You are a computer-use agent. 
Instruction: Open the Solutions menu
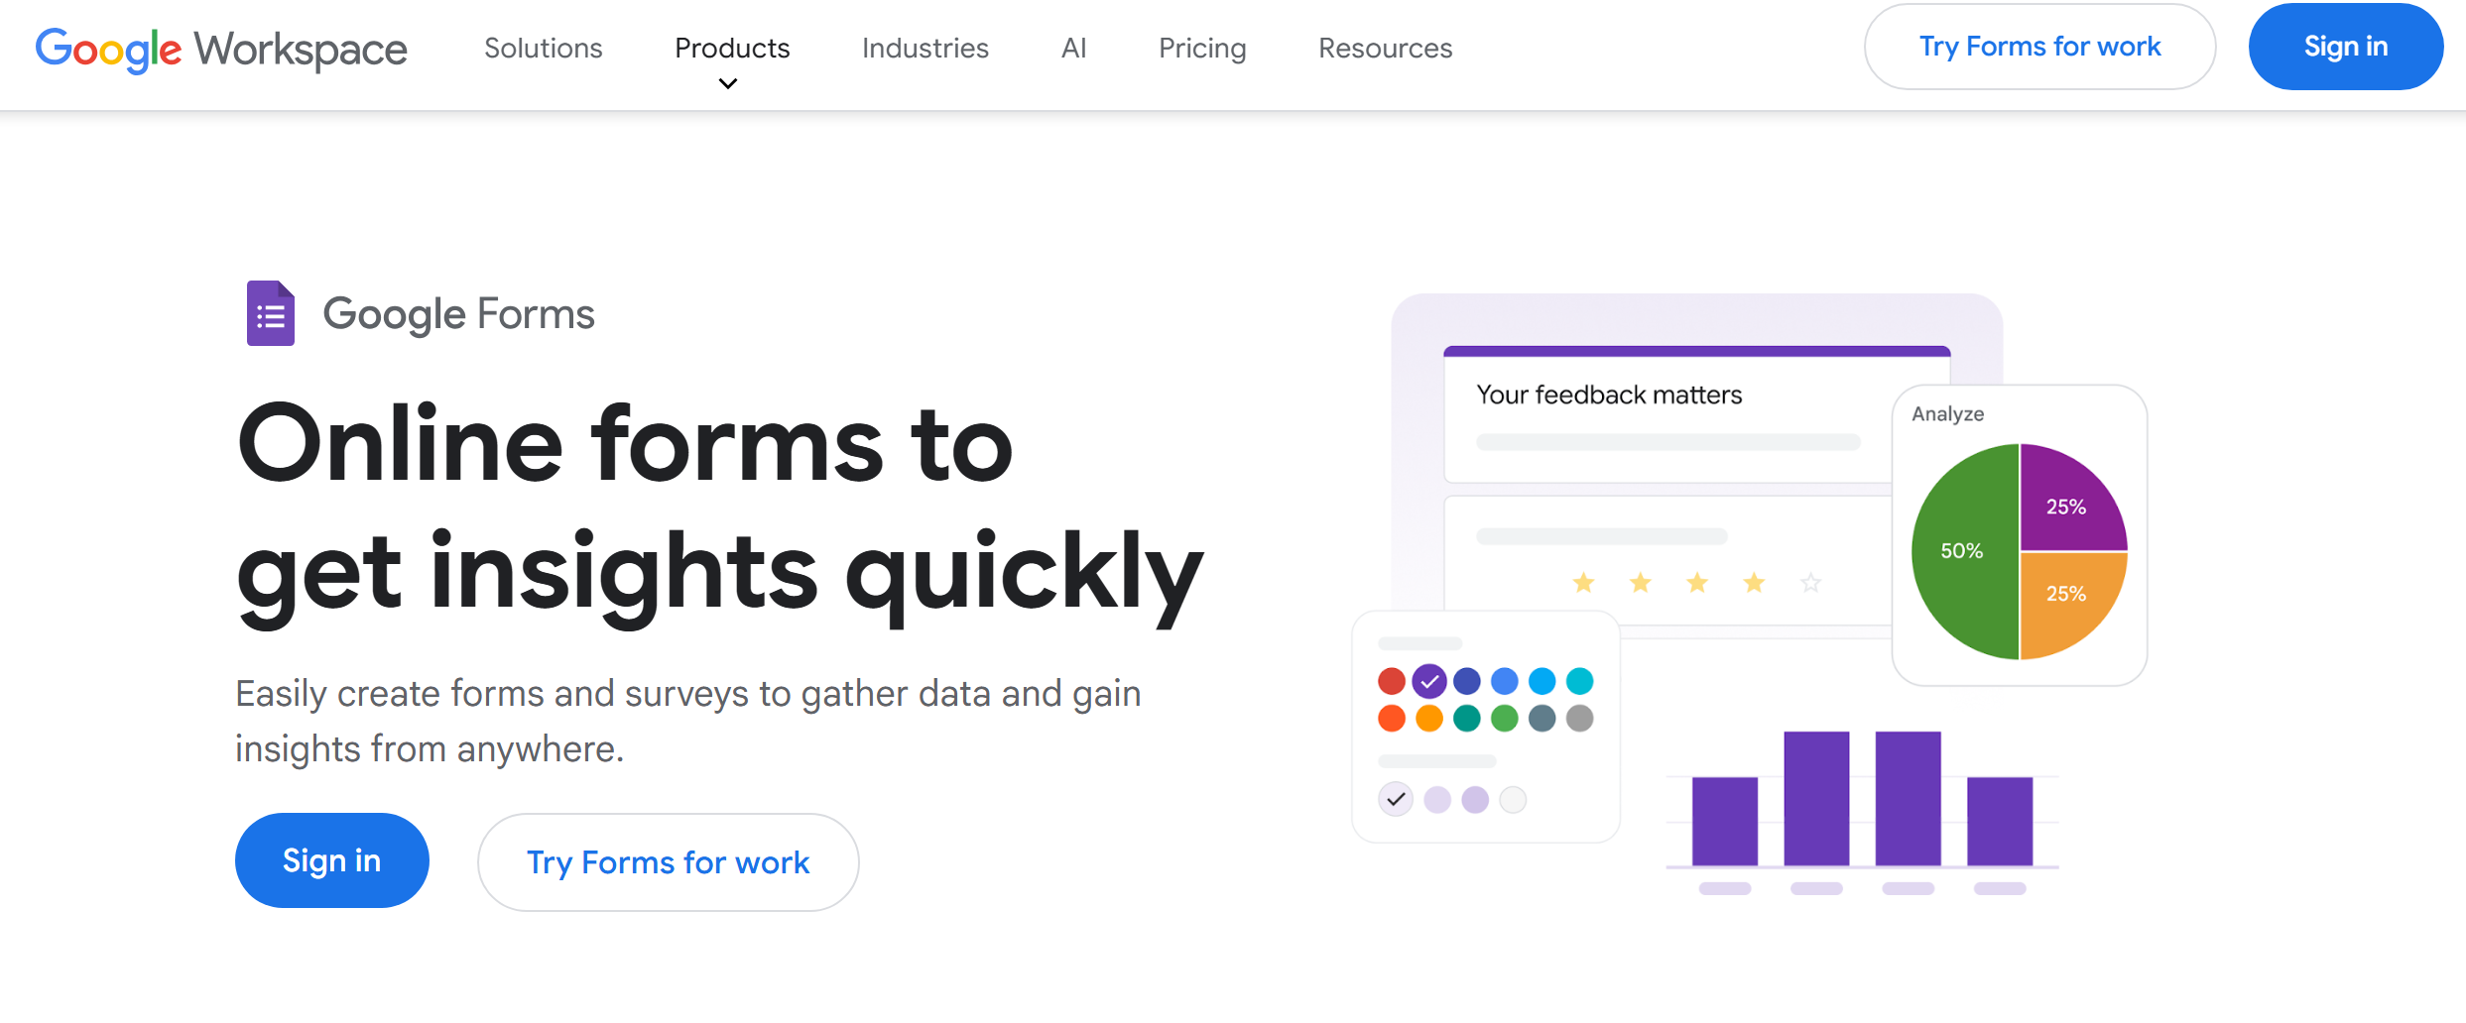coord(542,48)
